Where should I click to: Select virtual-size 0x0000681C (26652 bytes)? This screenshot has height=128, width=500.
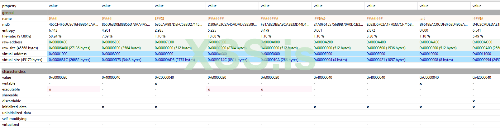(69, 60)
